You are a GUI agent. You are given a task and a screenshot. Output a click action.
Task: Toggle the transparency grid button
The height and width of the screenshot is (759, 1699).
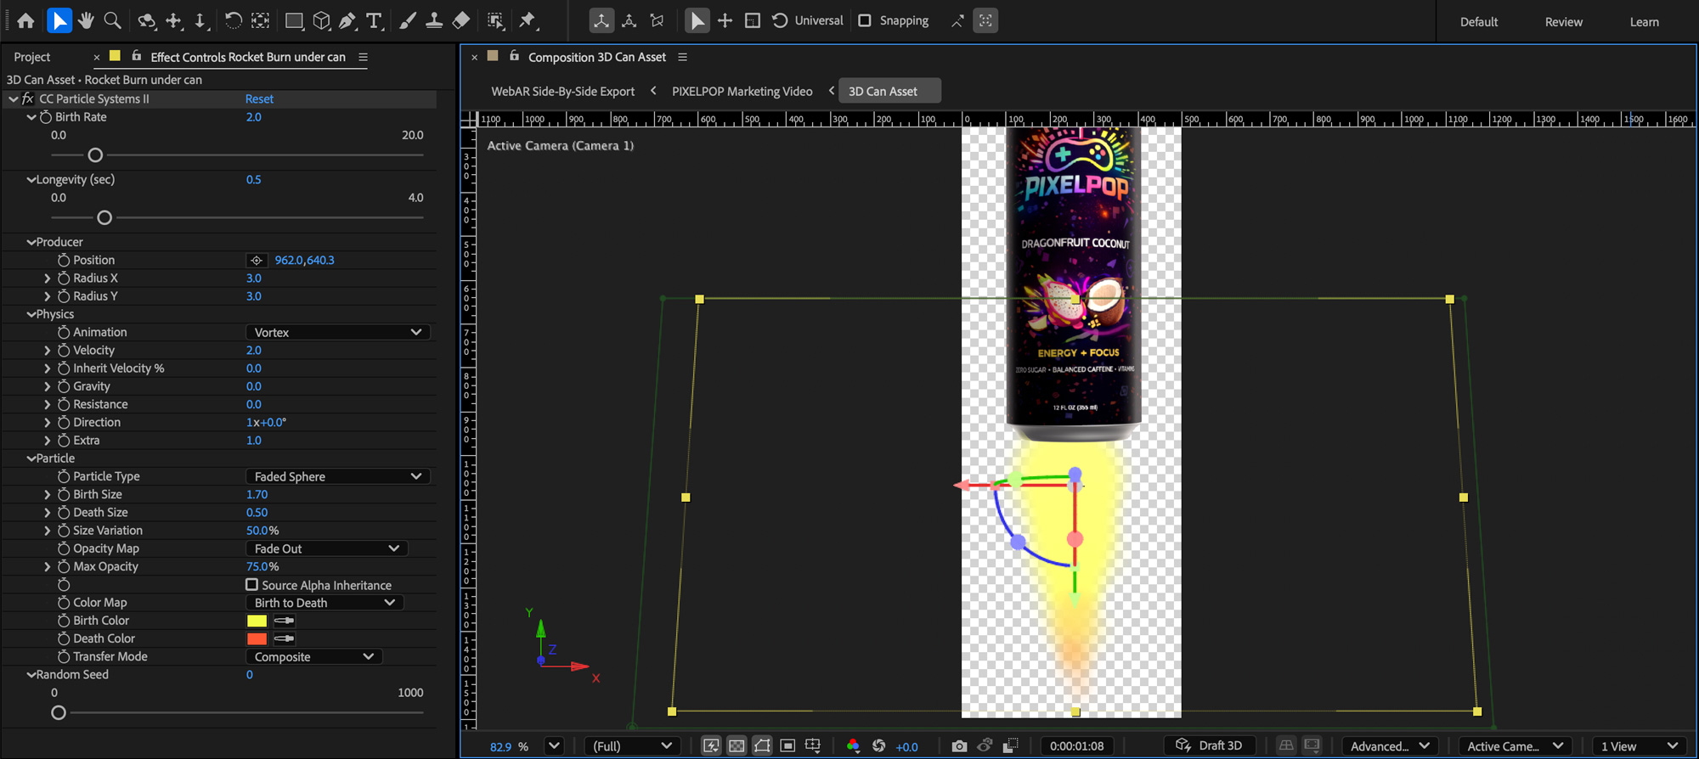(737, 745)
